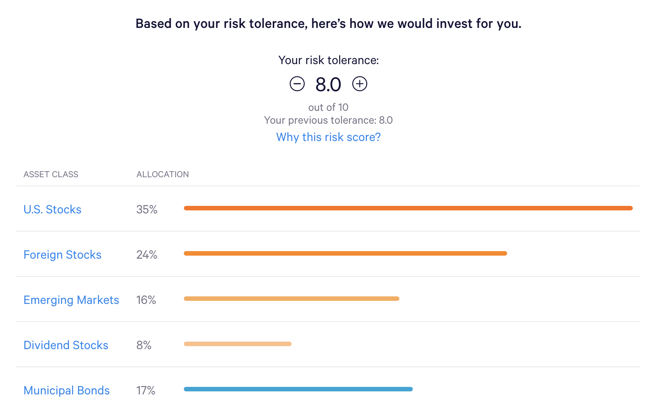Open the 'Why this risk score?' link
This screenshot has width=666, height=414.
pos(328,137)
